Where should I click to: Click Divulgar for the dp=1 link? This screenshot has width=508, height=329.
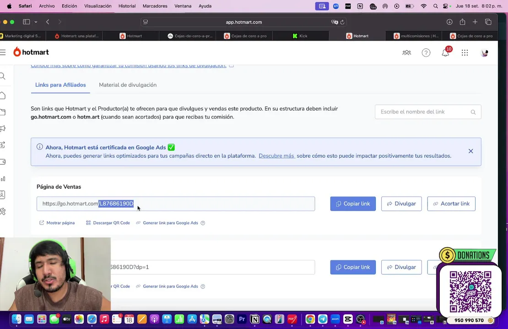(401, 267)
